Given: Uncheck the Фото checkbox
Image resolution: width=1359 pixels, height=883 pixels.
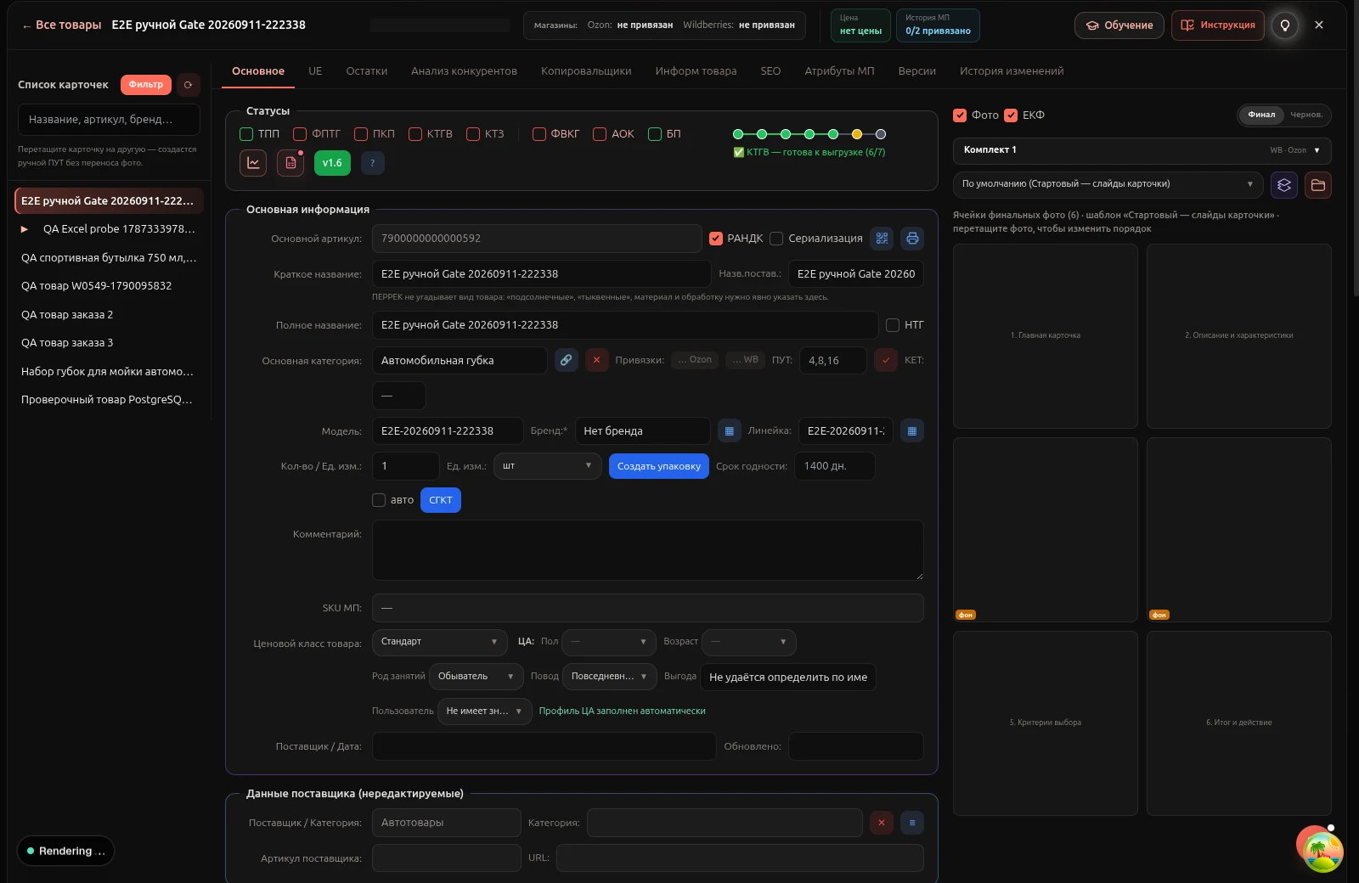Looking at the screenshot, I should 960,115.
